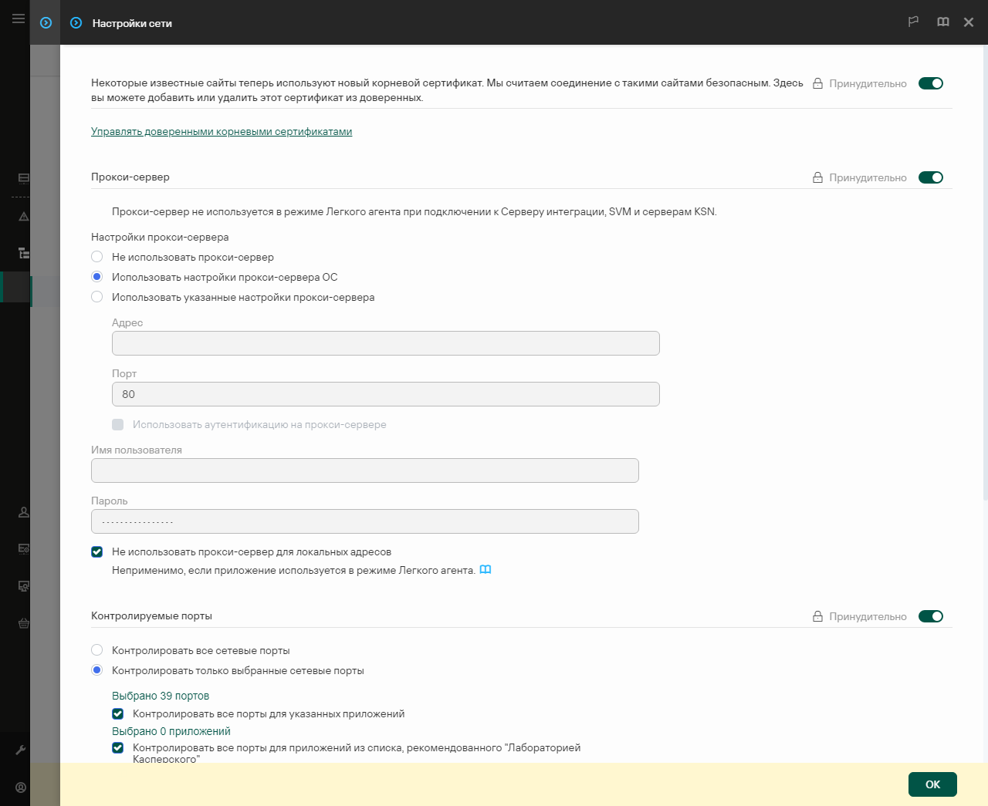This screenshot has width=988, height=806.
Task: Confirm with the OK button
Action: 932,784
